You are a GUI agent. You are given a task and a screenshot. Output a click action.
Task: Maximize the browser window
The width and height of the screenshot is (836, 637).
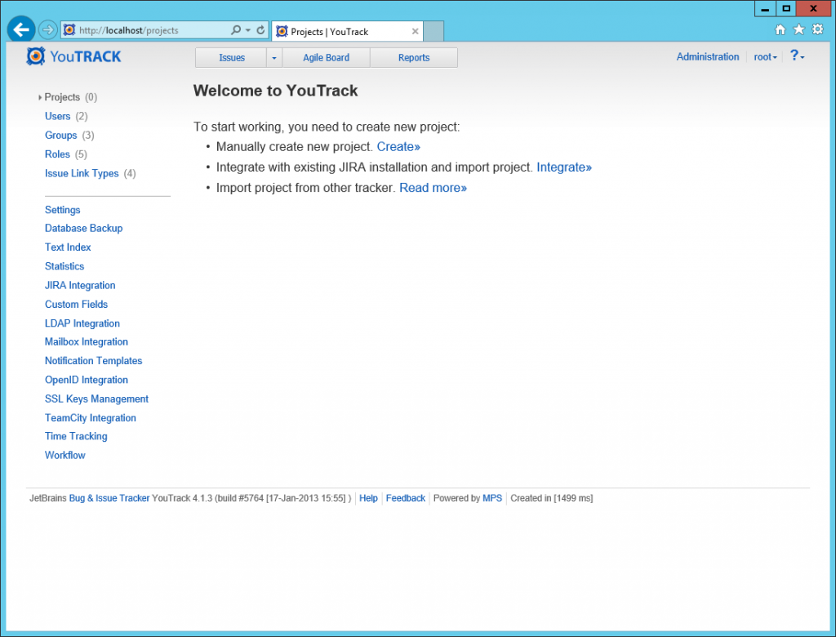(786, 8)
